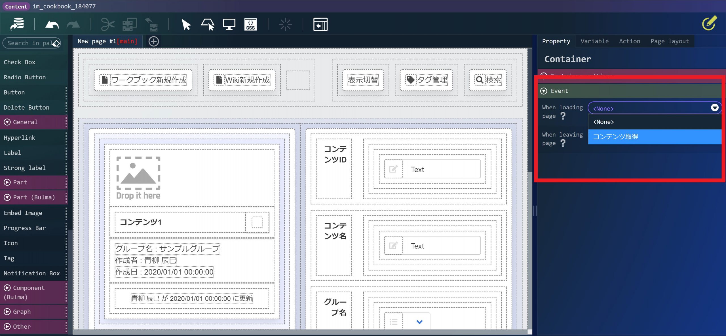Click the monitor preview icon

click(229, 25)
